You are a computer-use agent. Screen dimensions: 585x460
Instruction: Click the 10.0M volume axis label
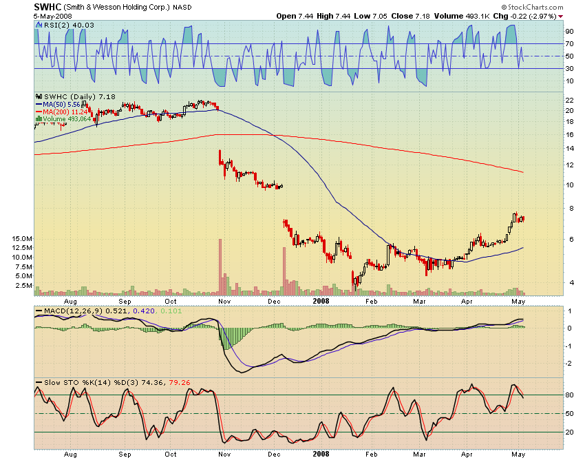tap(22, 257)
